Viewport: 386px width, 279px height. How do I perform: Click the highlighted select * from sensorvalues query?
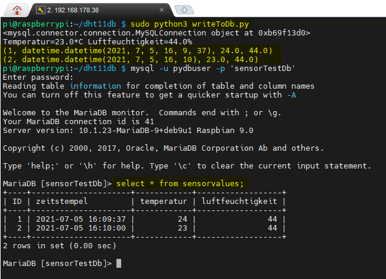180,183
